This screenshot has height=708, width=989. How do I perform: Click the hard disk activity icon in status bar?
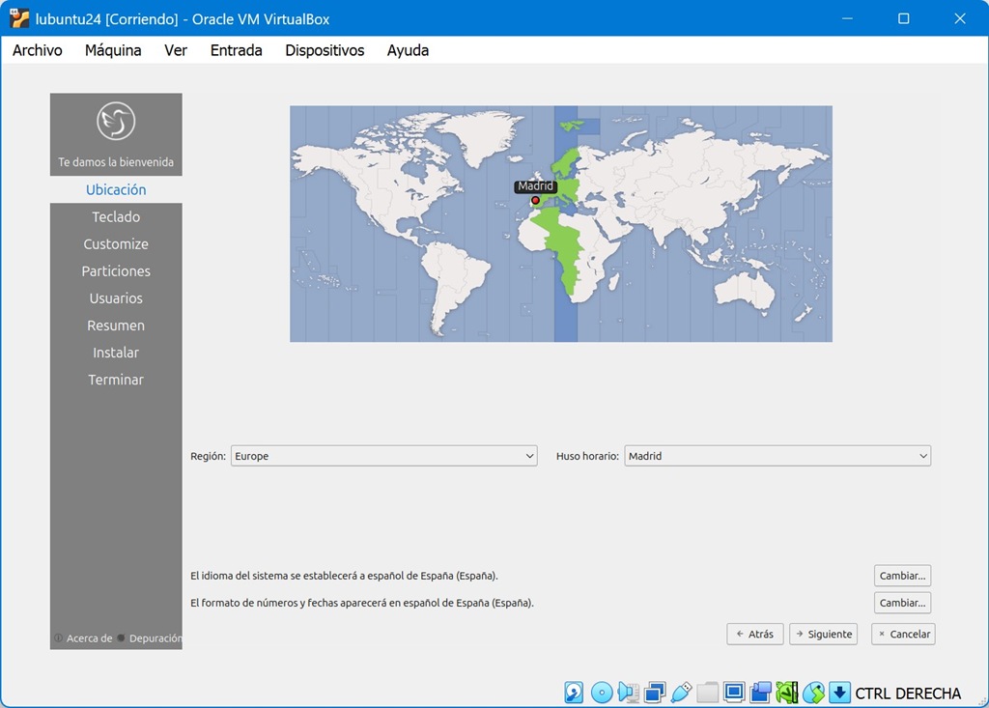(x=575, y=693)
